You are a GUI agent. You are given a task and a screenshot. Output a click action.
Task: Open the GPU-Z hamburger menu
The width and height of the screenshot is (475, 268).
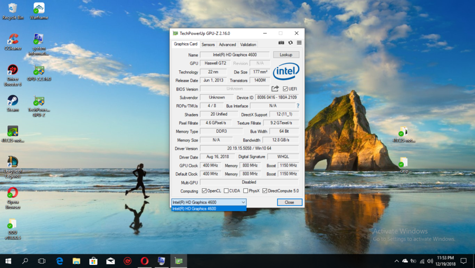click(299, 43)
